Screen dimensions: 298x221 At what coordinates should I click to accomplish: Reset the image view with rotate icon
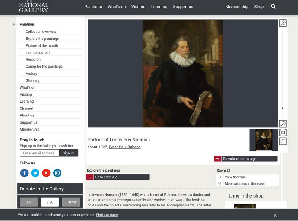pyautogui.click(x=283, y=141)
